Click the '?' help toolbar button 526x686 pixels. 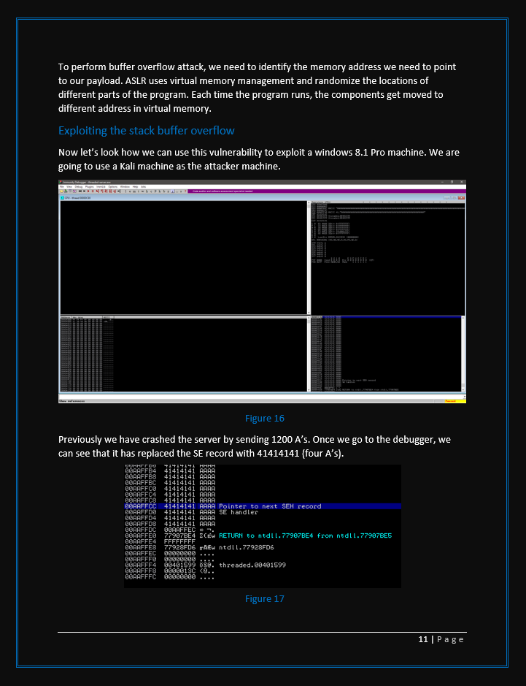pos(185,191)
